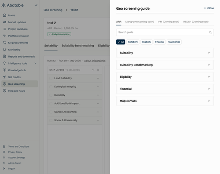Click the Privacy Policy shield icon
Image resolution: width=220 pixels, height=174 pixels.
click(x=4, y=152)
